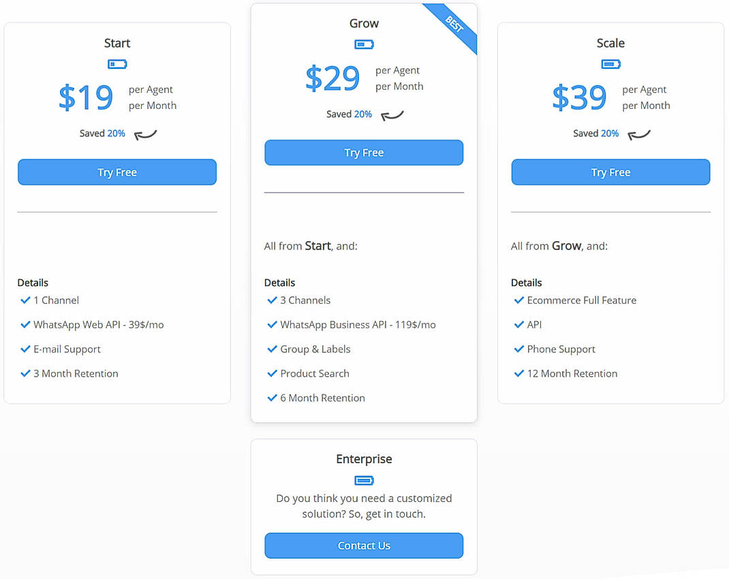Try the Grow plan for free
The height and width of the screenshot is (579, 729).
[364, 153]
